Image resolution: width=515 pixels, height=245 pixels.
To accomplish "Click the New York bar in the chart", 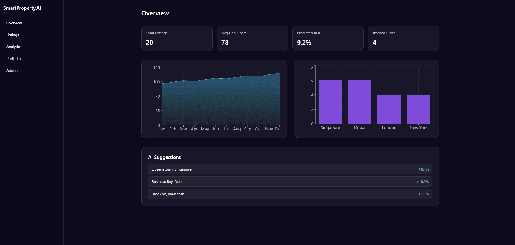I will pyautogui.click(x=418, y=109).
